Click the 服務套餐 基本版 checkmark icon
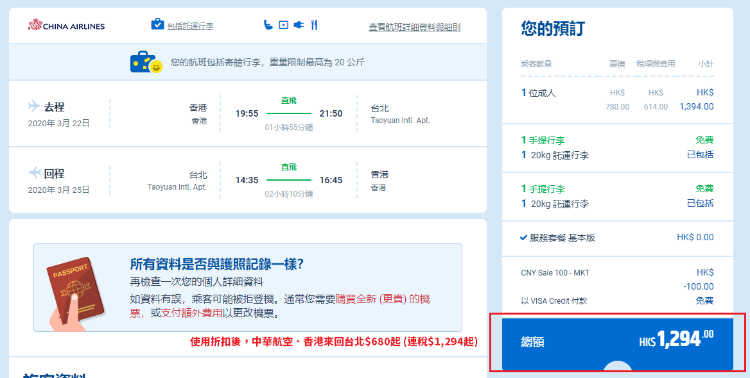Viewport: 750px width, 378px height. tap(524, 238)
